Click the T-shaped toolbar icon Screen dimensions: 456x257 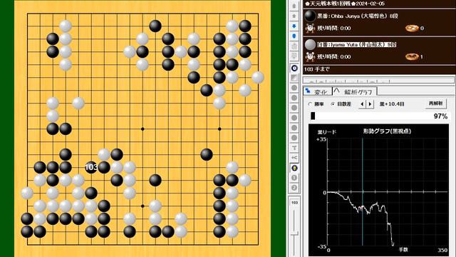point(294,148)
